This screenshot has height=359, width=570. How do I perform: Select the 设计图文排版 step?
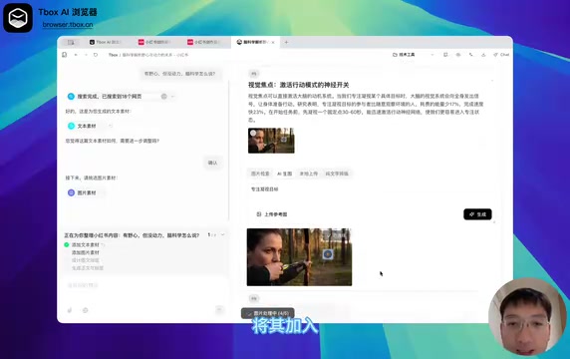pos(86,260)
